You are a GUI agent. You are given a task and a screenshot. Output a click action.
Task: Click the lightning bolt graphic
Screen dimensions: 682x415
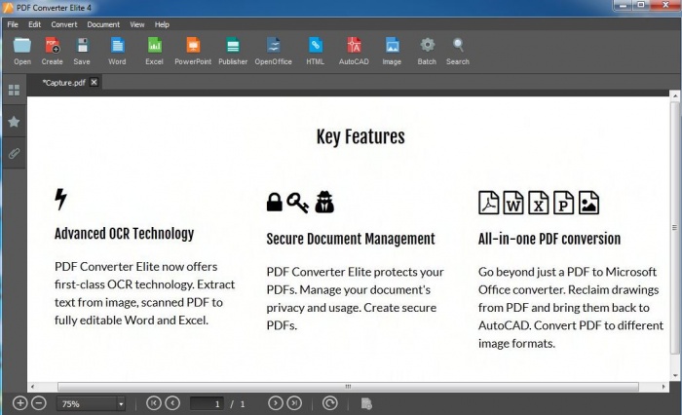pos(60,200)
